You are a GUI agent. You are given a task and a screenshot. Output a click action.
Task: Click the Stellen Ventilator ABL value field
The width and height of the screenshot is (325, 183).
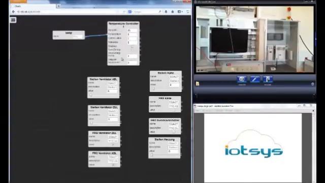point(113,91)
